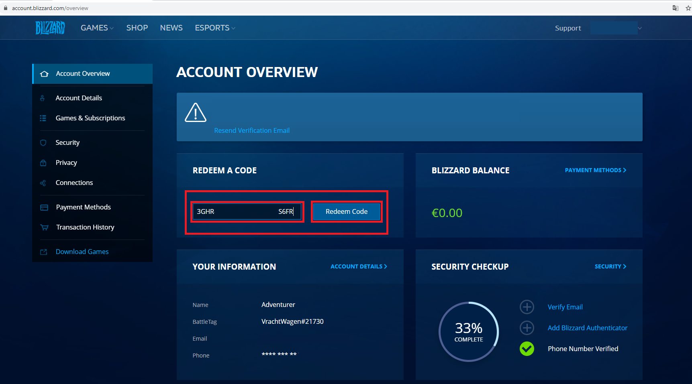Click the 33% complete progress circle
The height and width of the screenshot is (384, 692).
click(x=469, y=332)
